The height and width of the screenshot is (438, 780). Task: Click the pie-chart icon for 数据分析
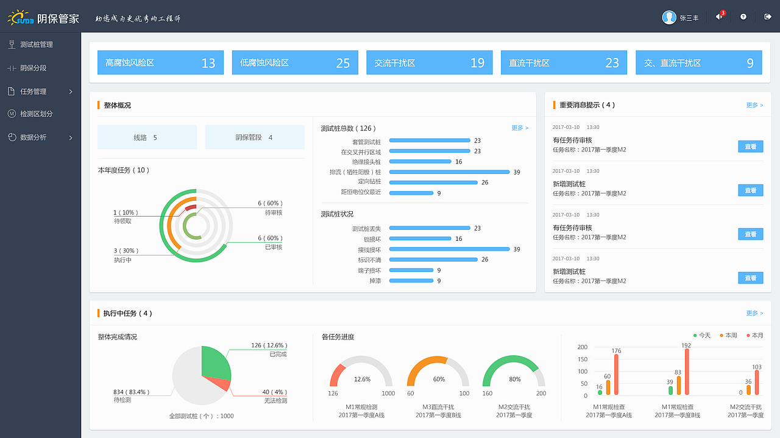[x=10, y=137]
